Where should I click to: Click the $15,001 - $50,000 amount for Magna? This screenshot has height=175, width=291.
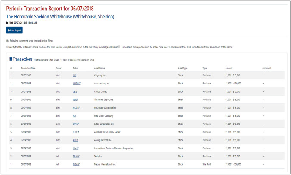tap(233, 164)
